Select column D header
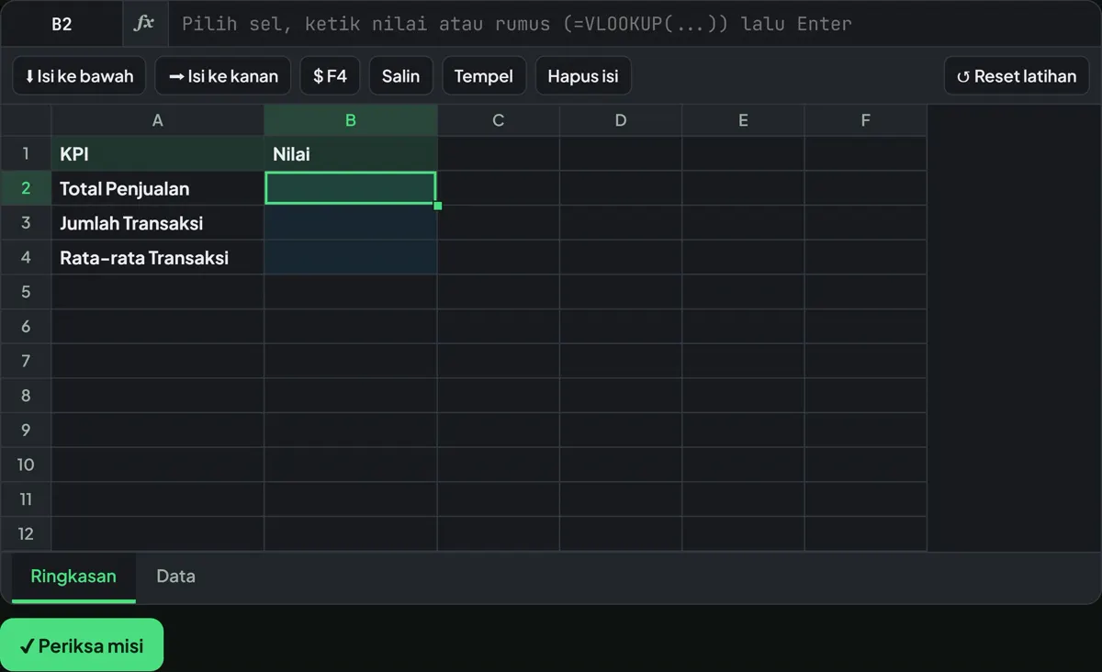 tap(621, 120)
